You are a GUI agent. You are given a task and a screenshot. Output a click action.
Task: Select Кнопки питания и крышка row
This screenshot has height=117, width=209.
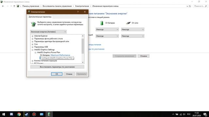click(x=45, y=61)
